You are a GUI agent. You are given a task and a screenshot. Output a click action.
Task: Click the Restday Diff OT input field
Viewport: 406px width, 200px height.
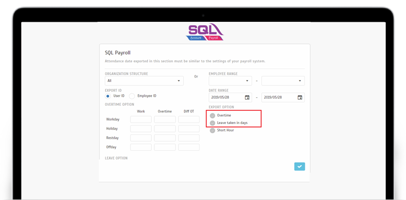tap(189, 138)
